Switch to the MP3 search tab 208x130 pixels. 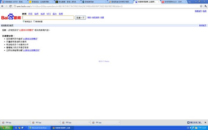[x=49, y=14]
